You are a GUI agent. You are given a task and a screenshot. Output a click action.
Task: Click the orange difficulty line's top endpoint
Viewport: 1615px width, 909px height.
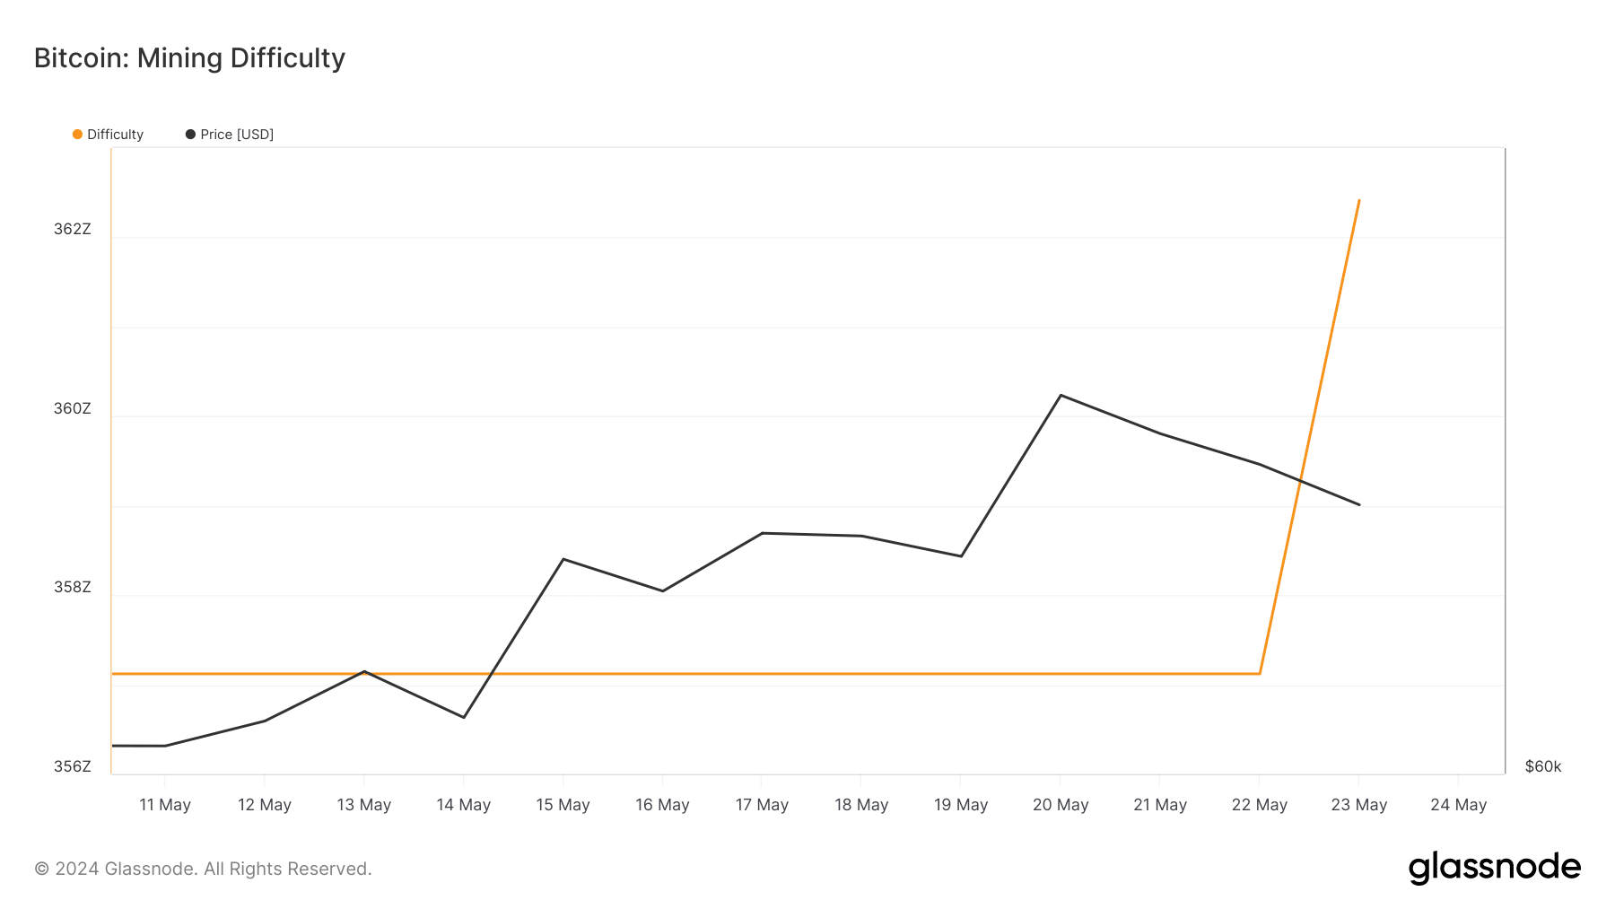[x=1359, y=200]
